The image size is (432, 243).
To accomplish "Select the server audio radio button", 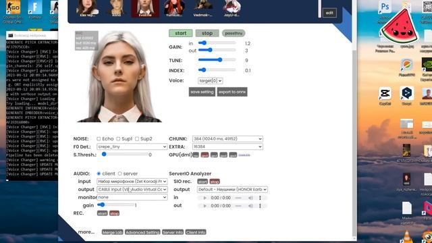I will [120, 173].
